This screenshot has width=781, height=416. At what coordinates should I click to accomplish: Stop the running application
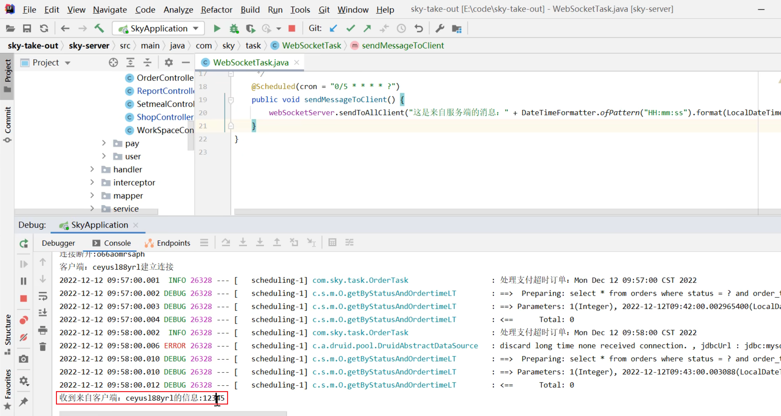pos(292,28)
